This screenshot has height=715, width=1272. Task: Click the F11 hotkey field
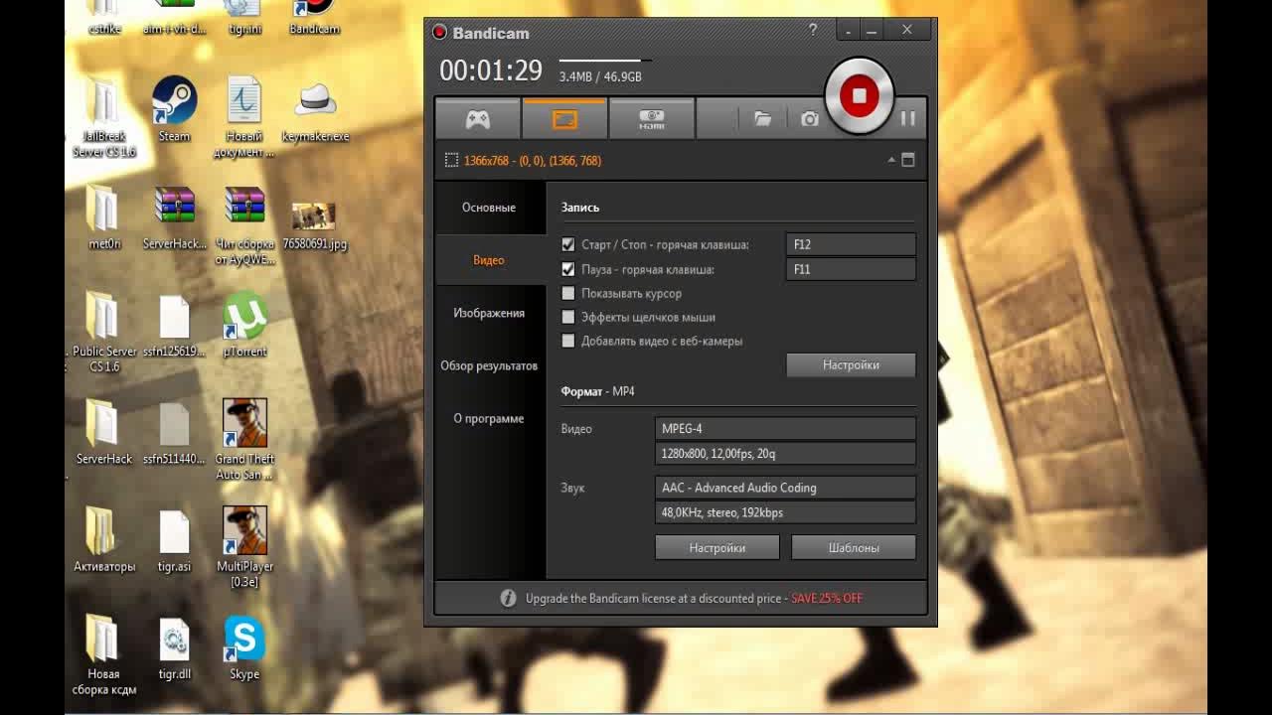click(851, 269)
